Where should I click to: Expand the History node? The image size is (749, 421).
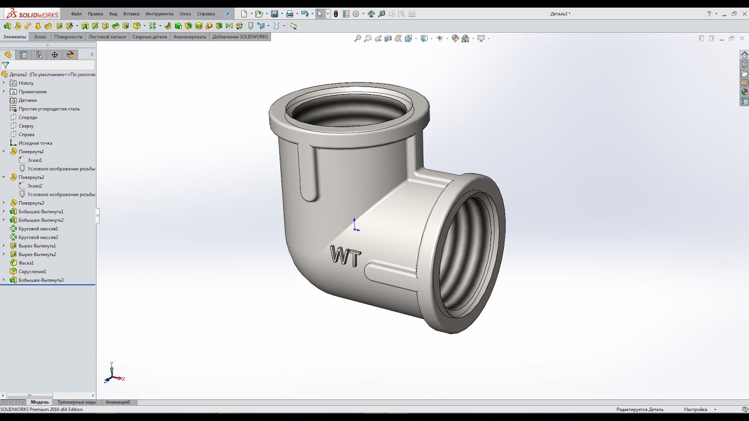(x=4, y=83)
